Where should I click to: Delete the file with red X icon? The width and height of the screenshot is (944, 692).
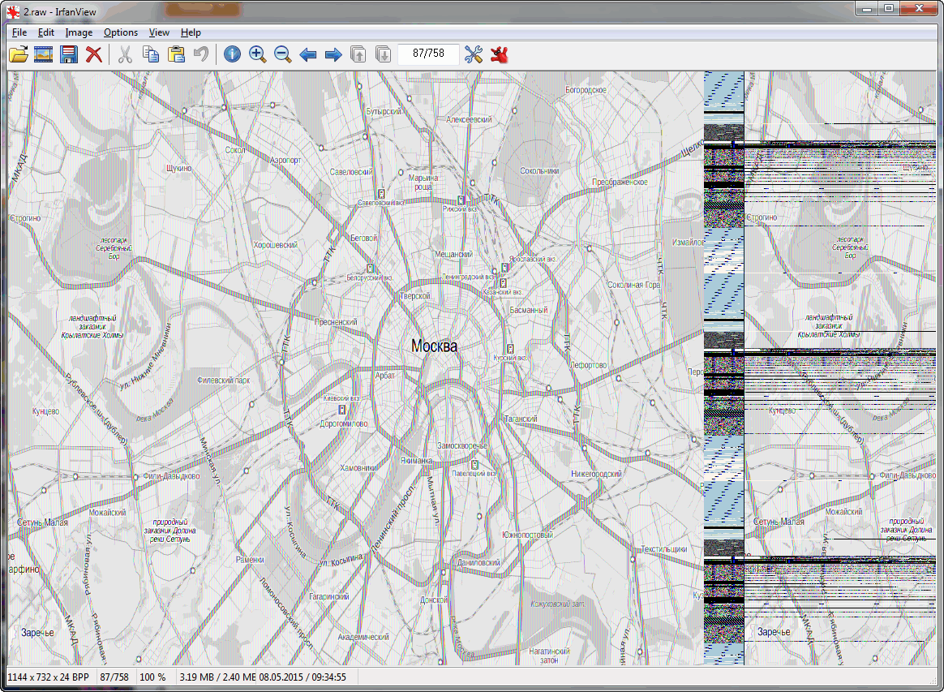click(x=94, y=54)
